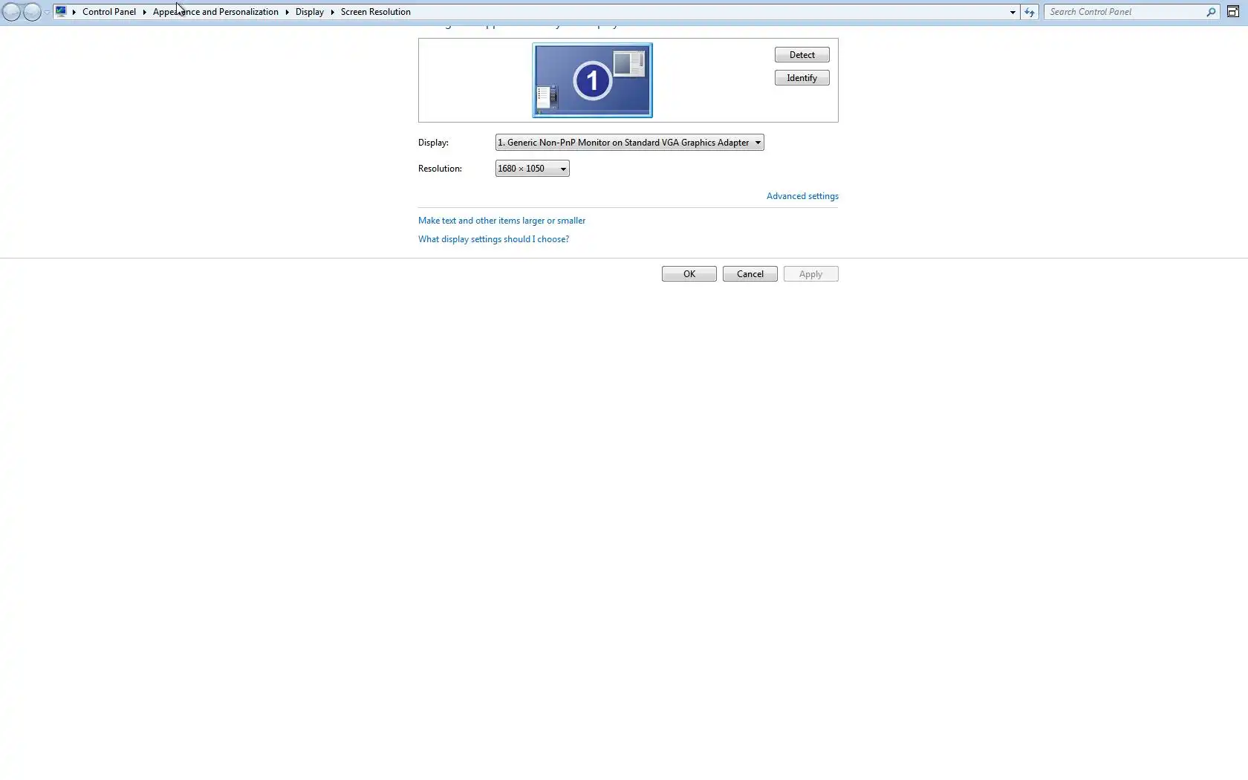Screen dimensions: 1248x780
Task: Click the restore window icon at top right
Action: (1233, 12)
